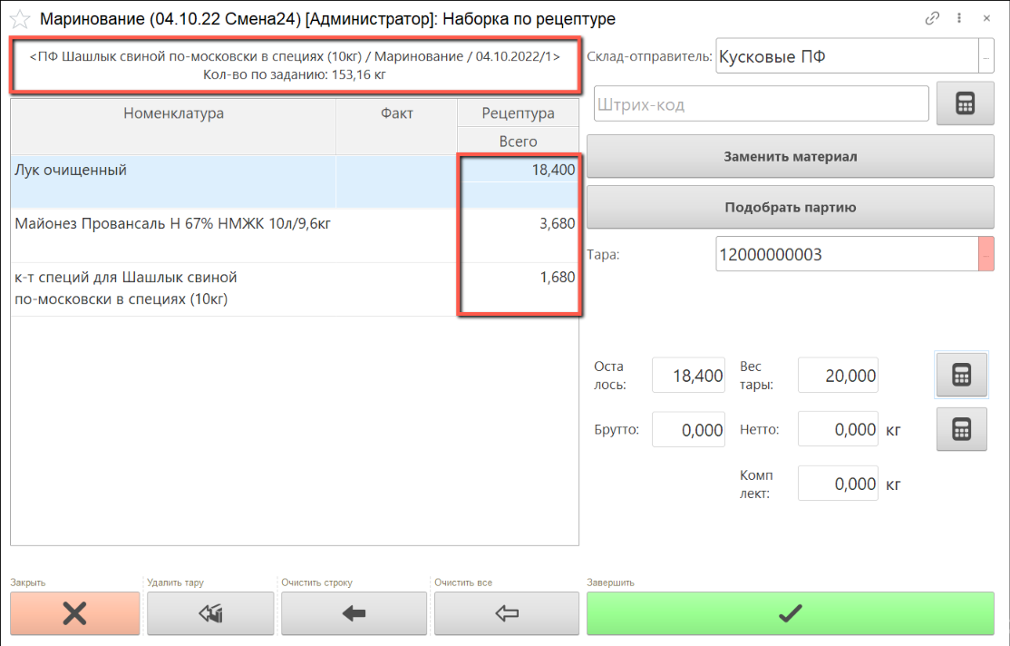
Task: Open the Склад-отправитель selection ellipsis button
Action: 986,57
